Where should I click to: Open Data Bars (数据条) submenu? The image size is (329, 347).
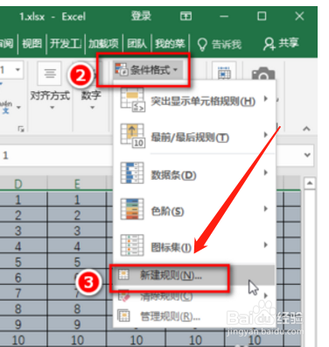(x=194, y=173)
